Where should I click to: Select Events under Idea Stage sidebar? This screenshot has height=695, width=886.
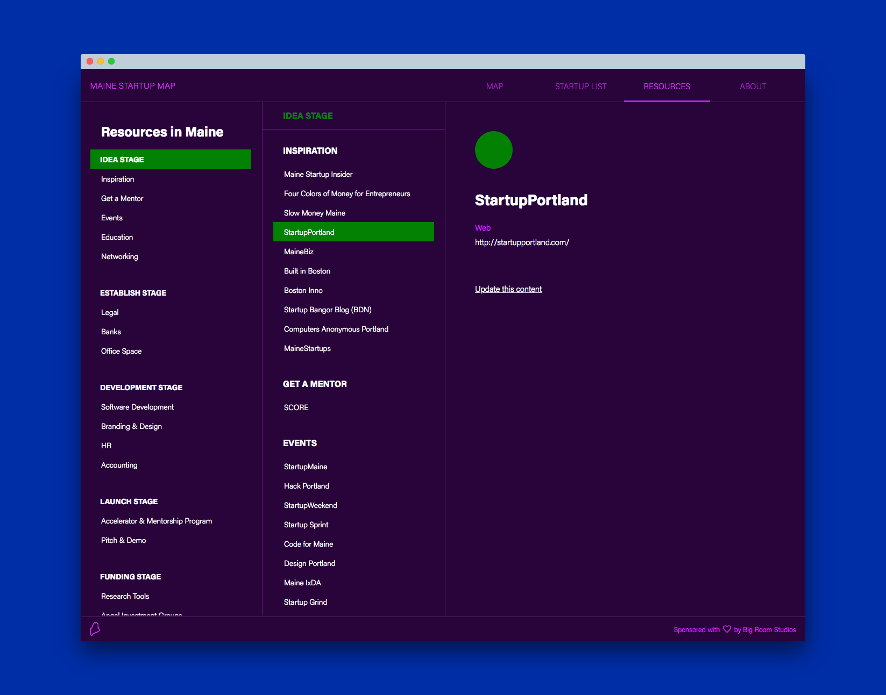(x=112, y=218)
